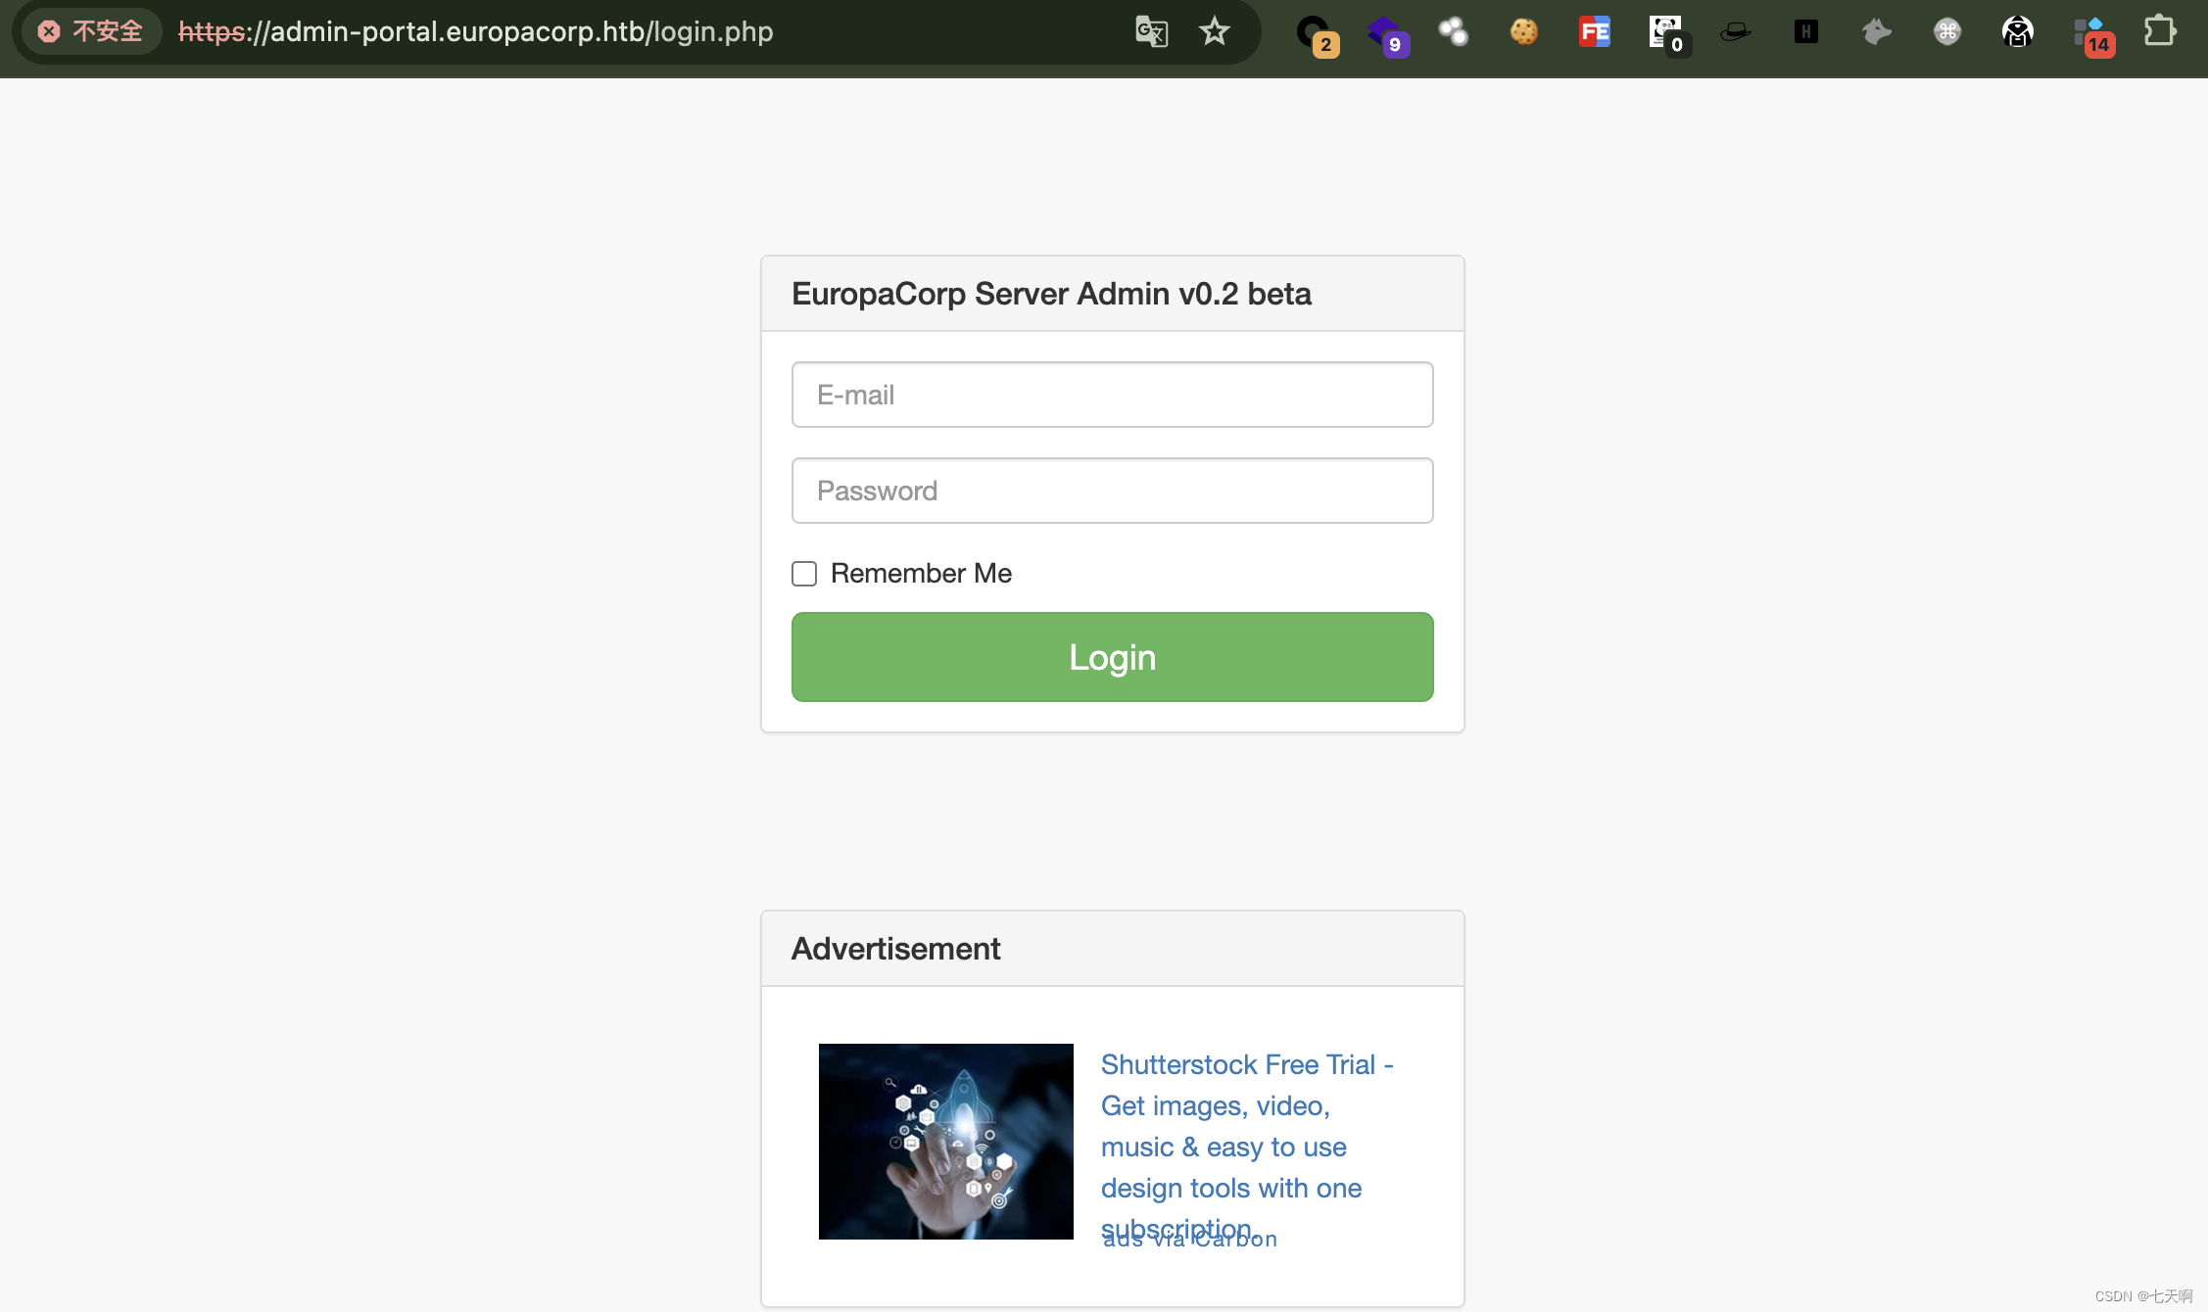
Task: Open the cookie editor extension icon
Action: point(1524,31)
